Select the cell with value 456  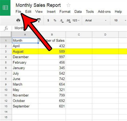(x=52, y=62)
